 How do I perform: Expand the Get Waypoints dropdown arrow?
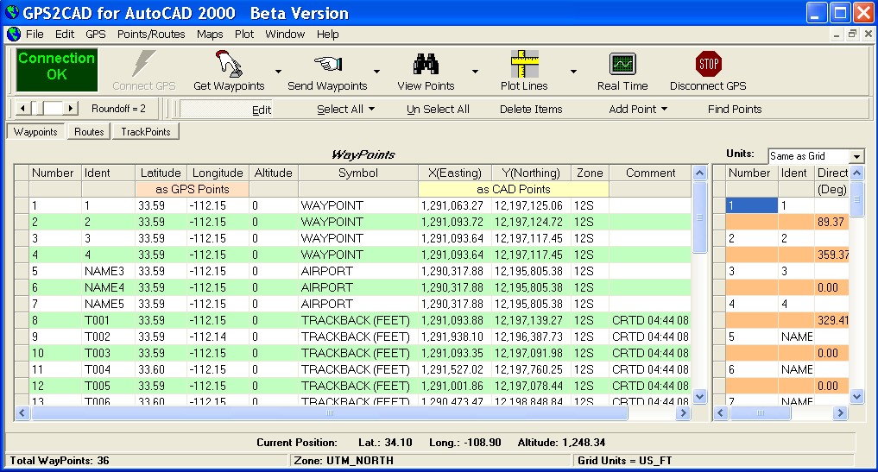(x=278, y=71)
